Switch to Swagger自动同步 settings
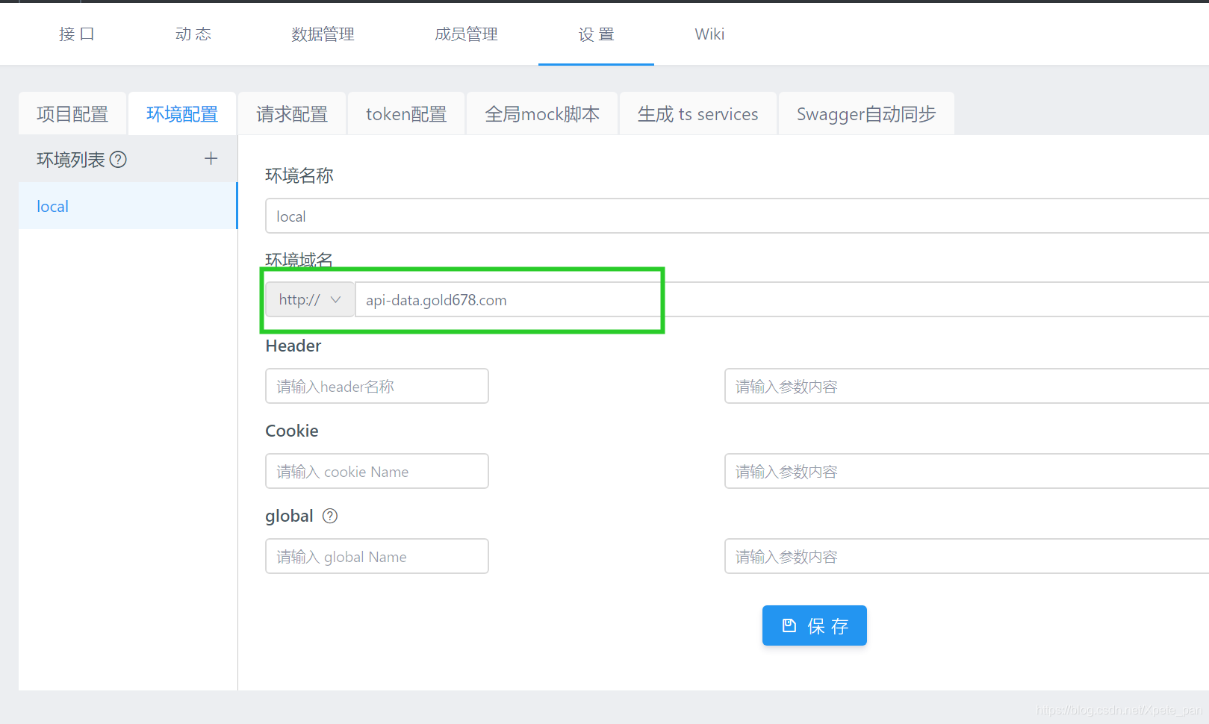 pos(865,113)
